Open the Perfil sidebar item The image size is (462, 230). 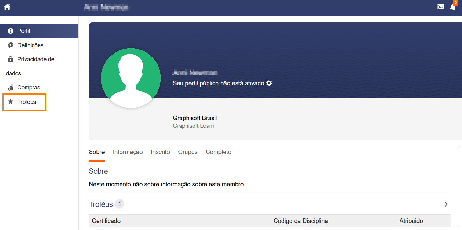(x=39, y=31)
